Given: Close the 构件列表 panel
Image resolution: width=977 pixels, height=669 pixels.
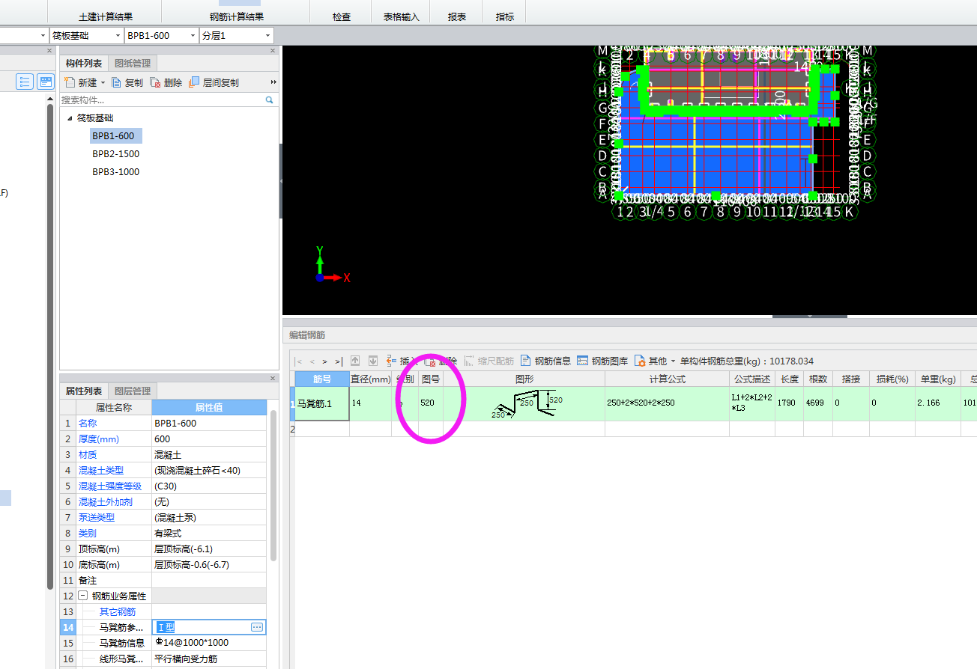Looking at the screenshot, I should point(273,51).
